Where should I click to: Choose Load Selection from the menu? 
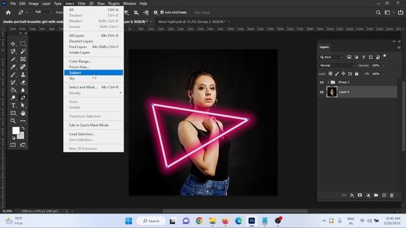coord(93,134)
